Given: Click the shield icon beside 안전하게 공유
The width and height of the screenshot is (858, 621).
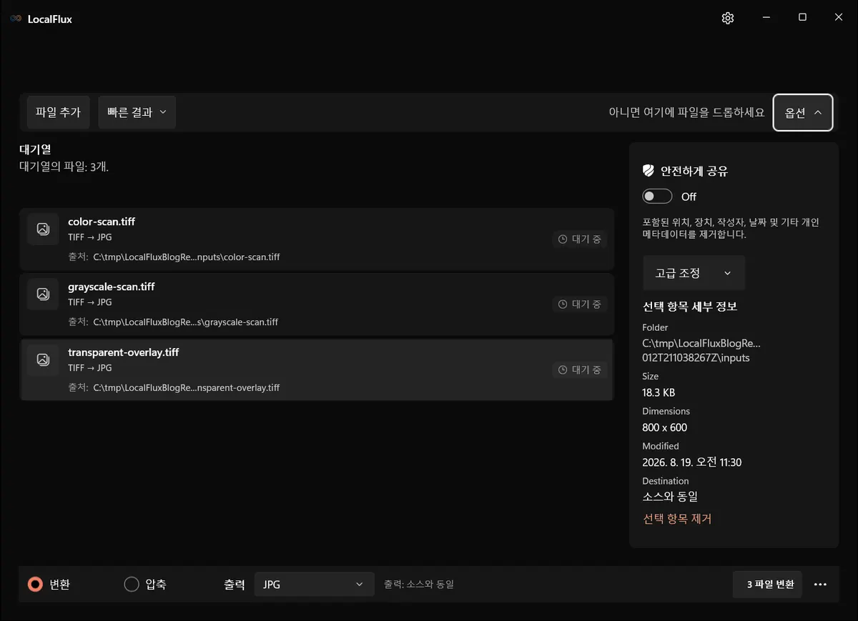Looking at the screenshot, I should (649, 171).
